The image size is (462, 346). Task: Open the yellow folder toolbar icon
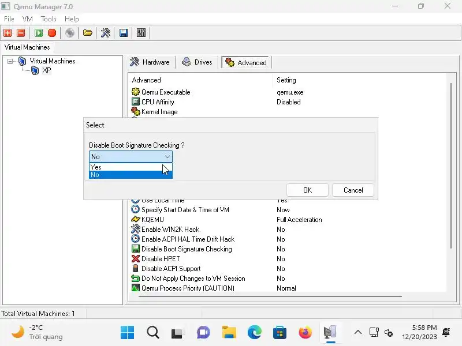tap(88, 33)
